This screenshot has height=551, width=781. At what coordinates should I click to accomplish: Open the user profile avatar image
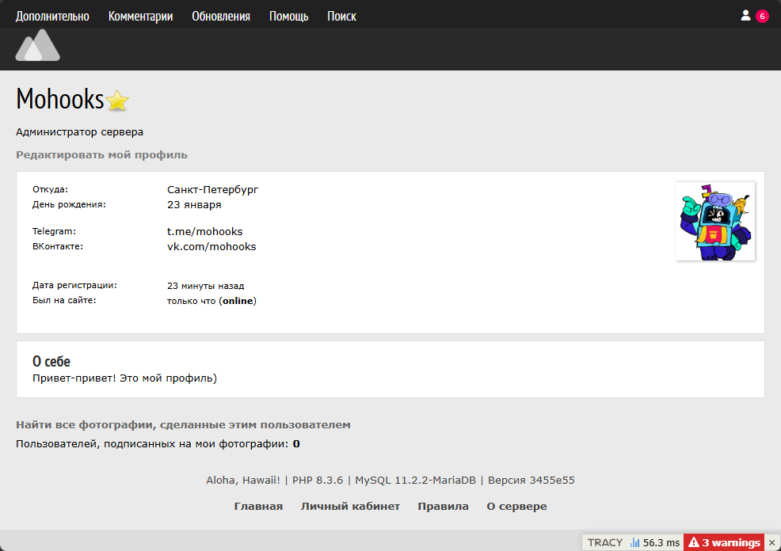click(714, 221)
